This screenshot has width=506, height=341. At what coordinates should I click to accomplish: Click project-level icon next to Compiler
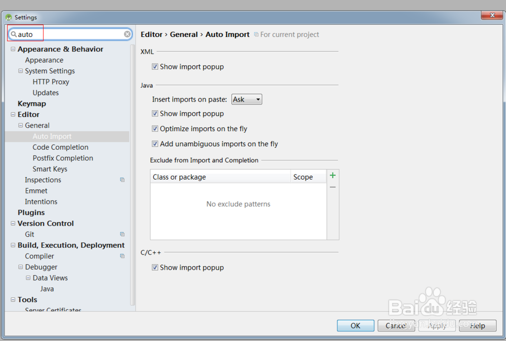tap(122, 256)
